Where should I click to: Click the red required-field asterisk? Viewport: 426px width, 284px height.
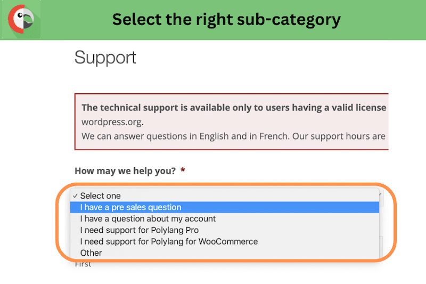183,171
